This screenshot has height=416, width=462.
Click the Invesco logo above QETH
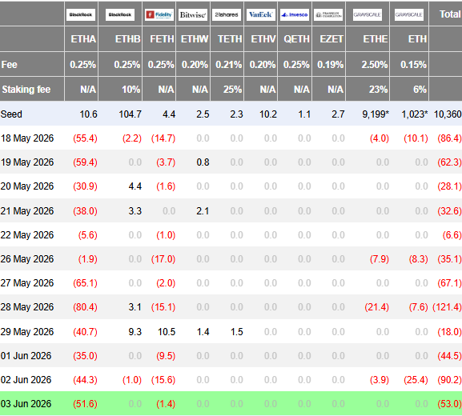(295, 14)
